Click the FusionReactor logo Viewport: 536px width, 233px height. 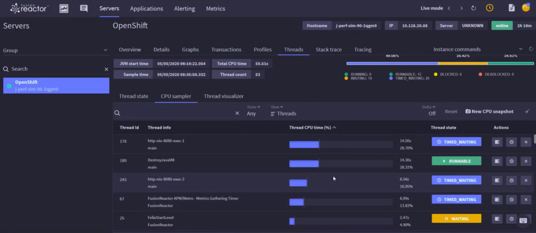click(x=29, y=8)
